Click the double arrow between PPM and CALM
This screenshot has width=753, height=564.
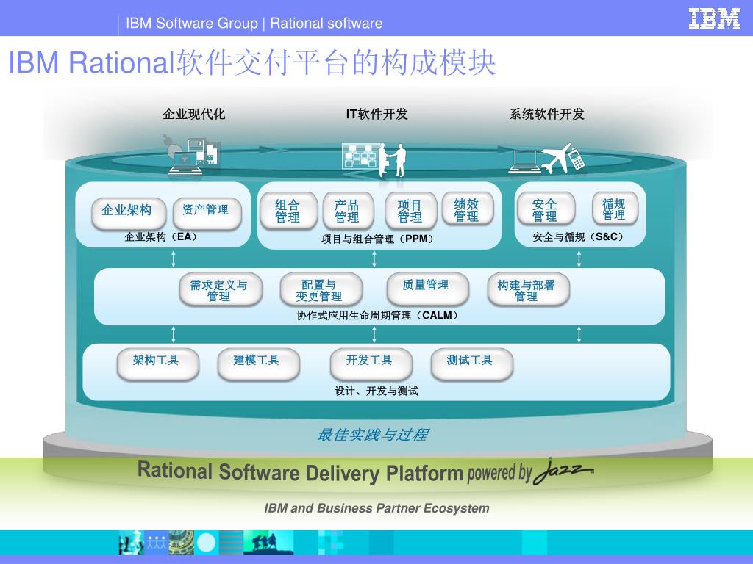pyautogui.click(x=374, y=259)
